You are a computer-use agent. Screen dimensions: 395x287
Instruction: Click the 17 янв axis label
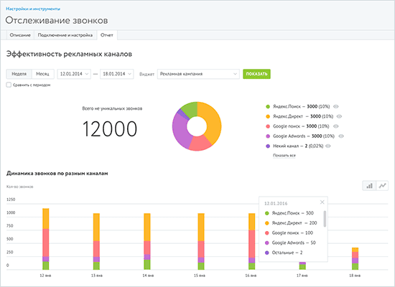(302, 276)
